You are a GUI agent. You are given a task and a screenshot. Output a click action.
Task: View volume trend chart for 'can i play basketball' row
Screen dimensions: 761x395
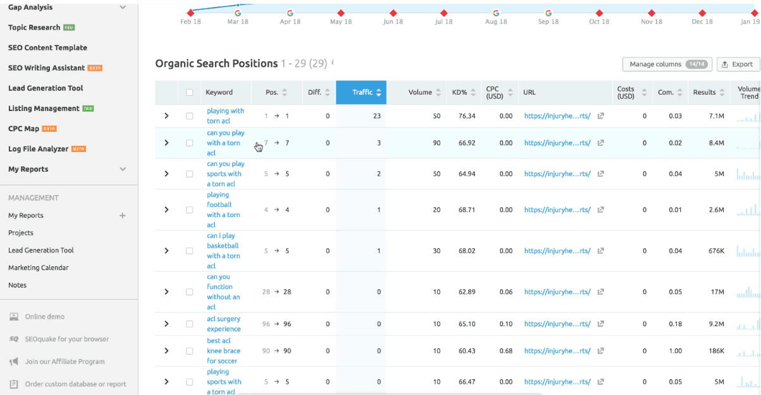tap(748, 251)
